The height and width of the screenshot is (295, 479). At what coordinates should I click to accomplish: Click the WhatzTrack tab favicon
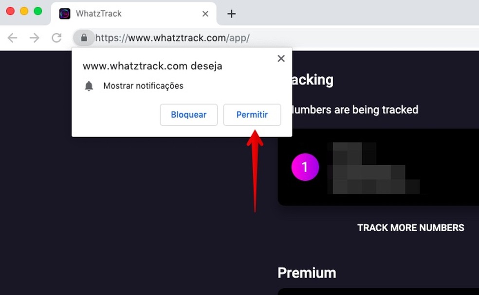click(x=65, y=14)
